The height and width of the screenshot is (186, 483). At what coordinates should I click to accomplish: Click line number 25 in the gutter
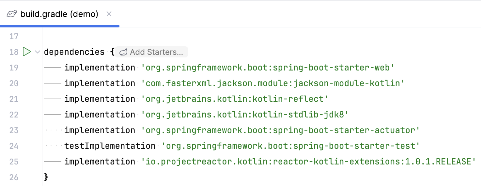tap(14, 162)
